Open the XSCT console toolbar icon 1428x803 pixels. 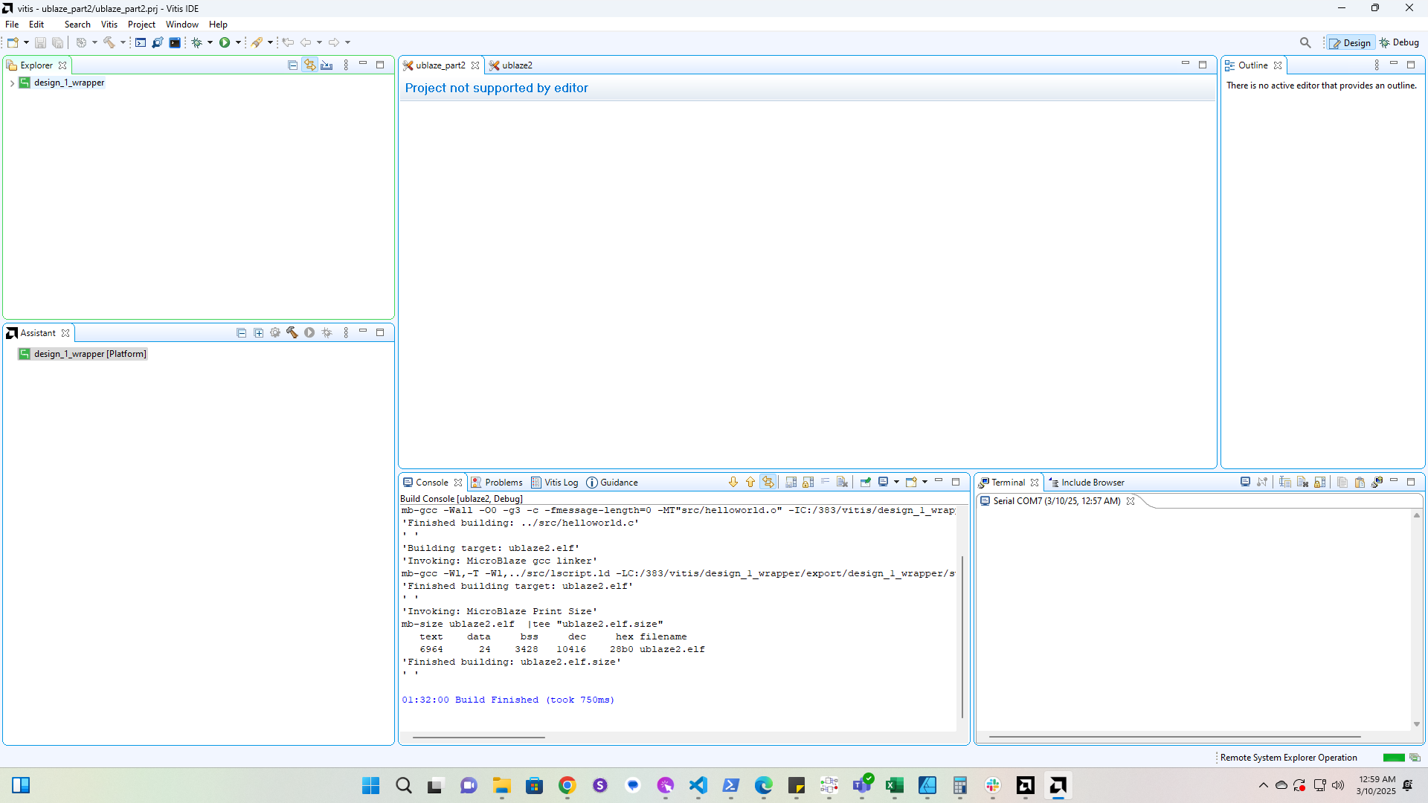click(x=141, y=42)
